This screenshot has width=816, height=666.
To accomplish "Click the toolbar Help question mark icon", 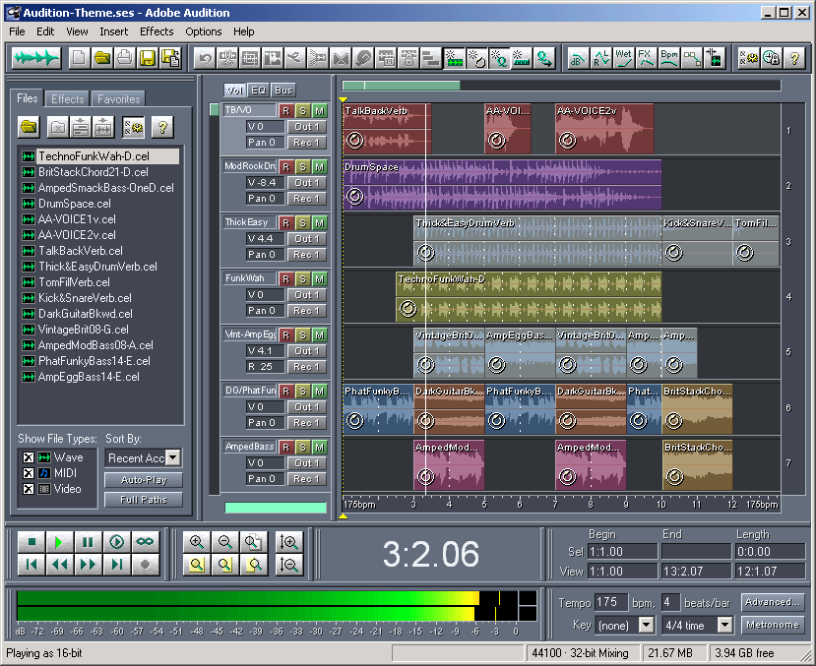I will point(794,58).
